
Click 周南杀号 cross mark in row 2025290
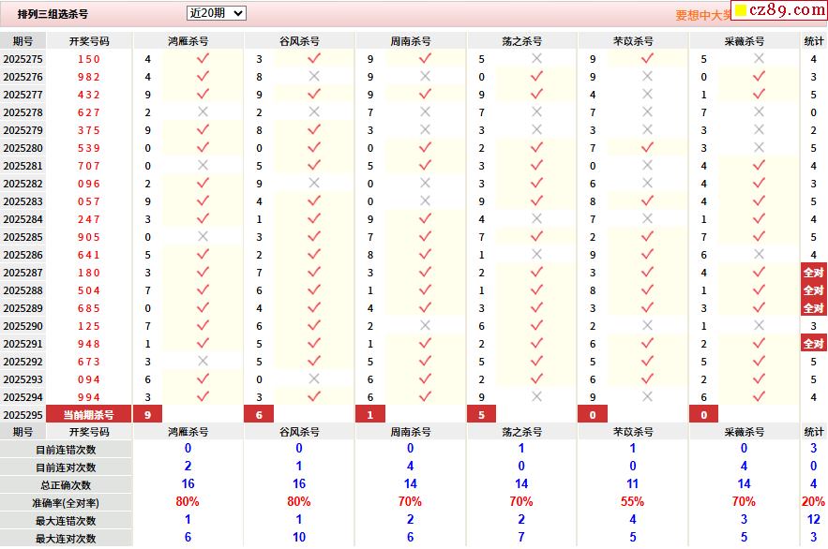point(425,325)
